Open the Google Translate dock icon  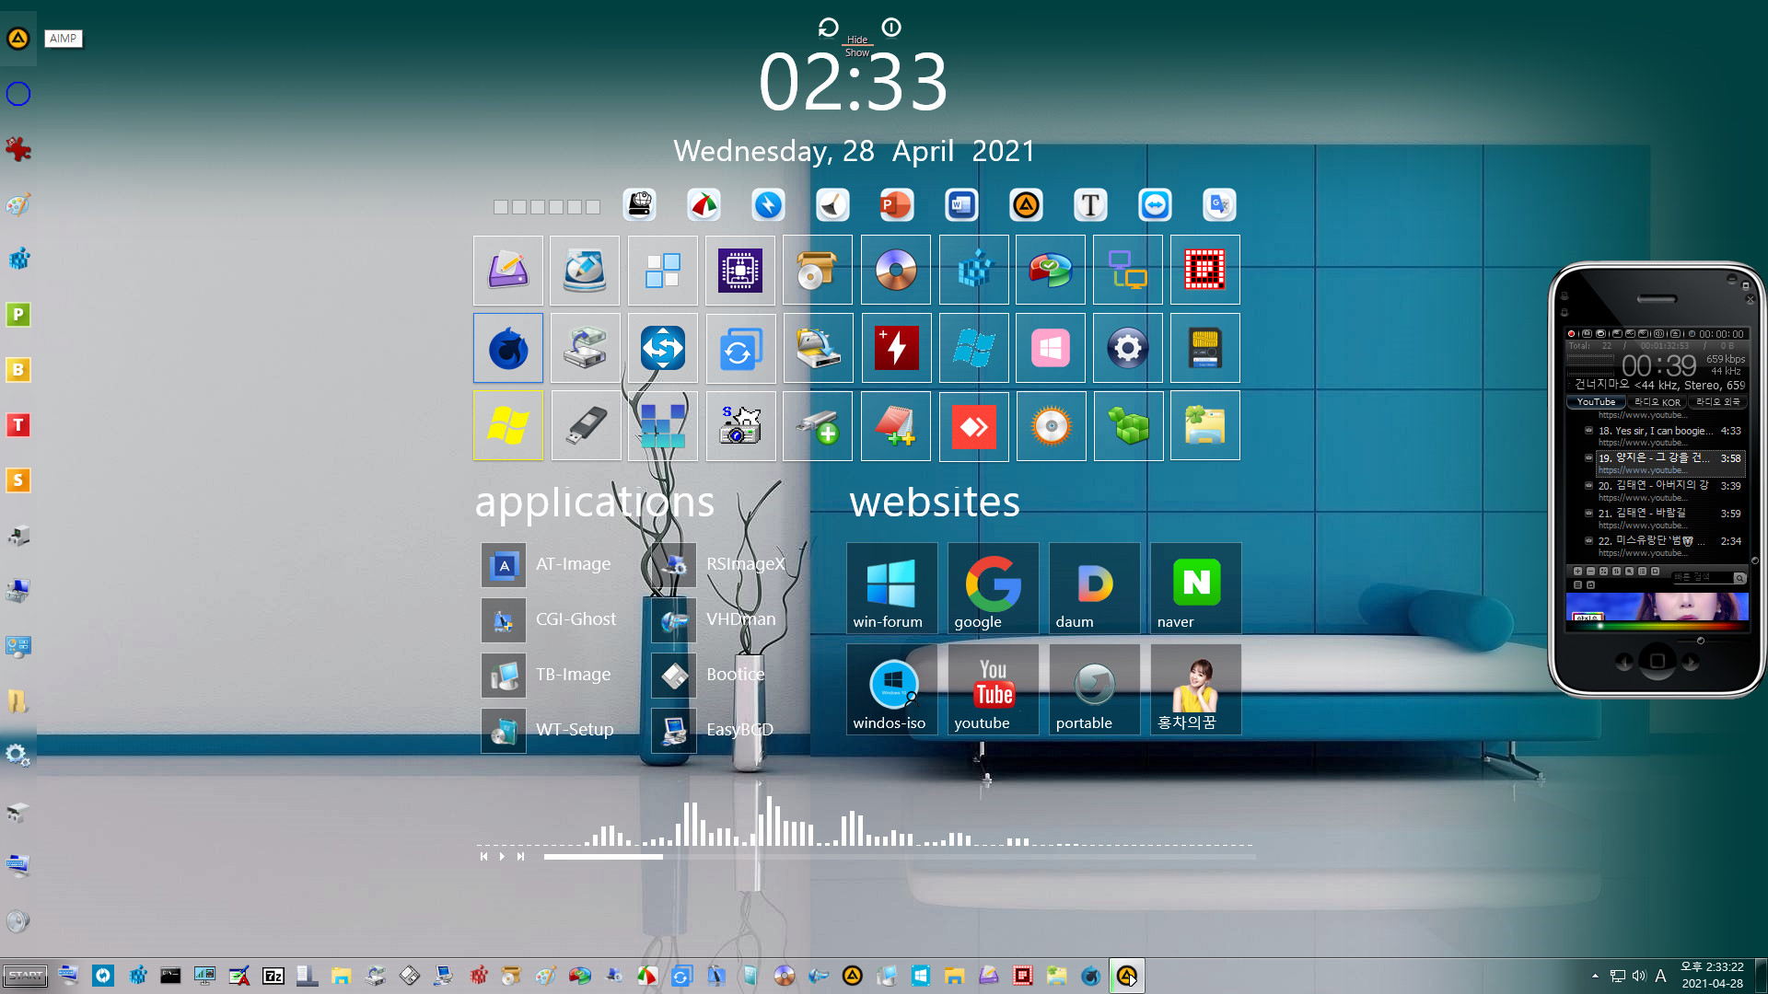click(x=1219, y=205)
